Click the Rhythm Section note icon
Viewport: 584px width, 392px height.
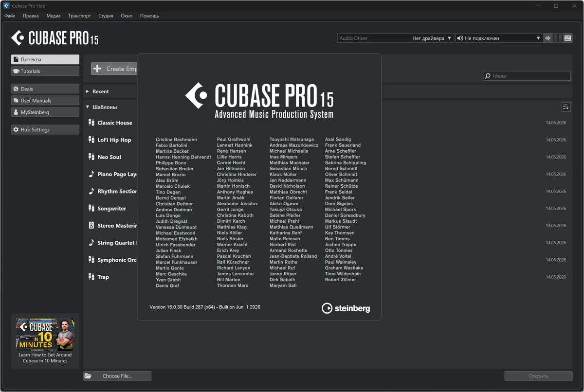91,191
